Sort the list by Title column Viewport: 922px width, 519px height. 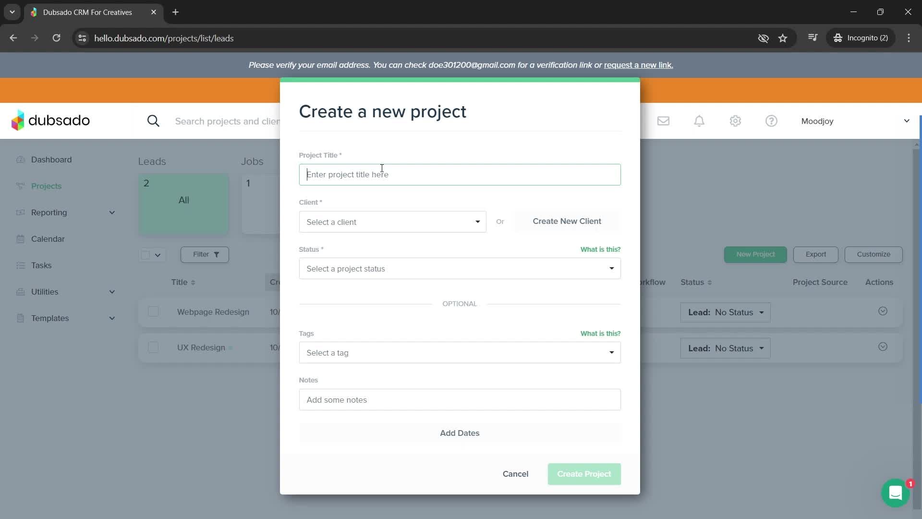click(x=183, y=282)
